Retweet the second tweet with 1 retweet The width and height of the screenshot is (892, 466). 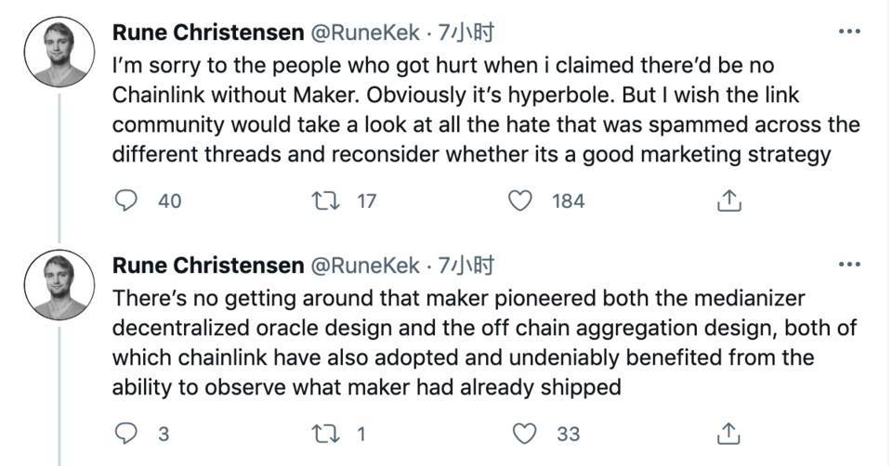(326, 434)
